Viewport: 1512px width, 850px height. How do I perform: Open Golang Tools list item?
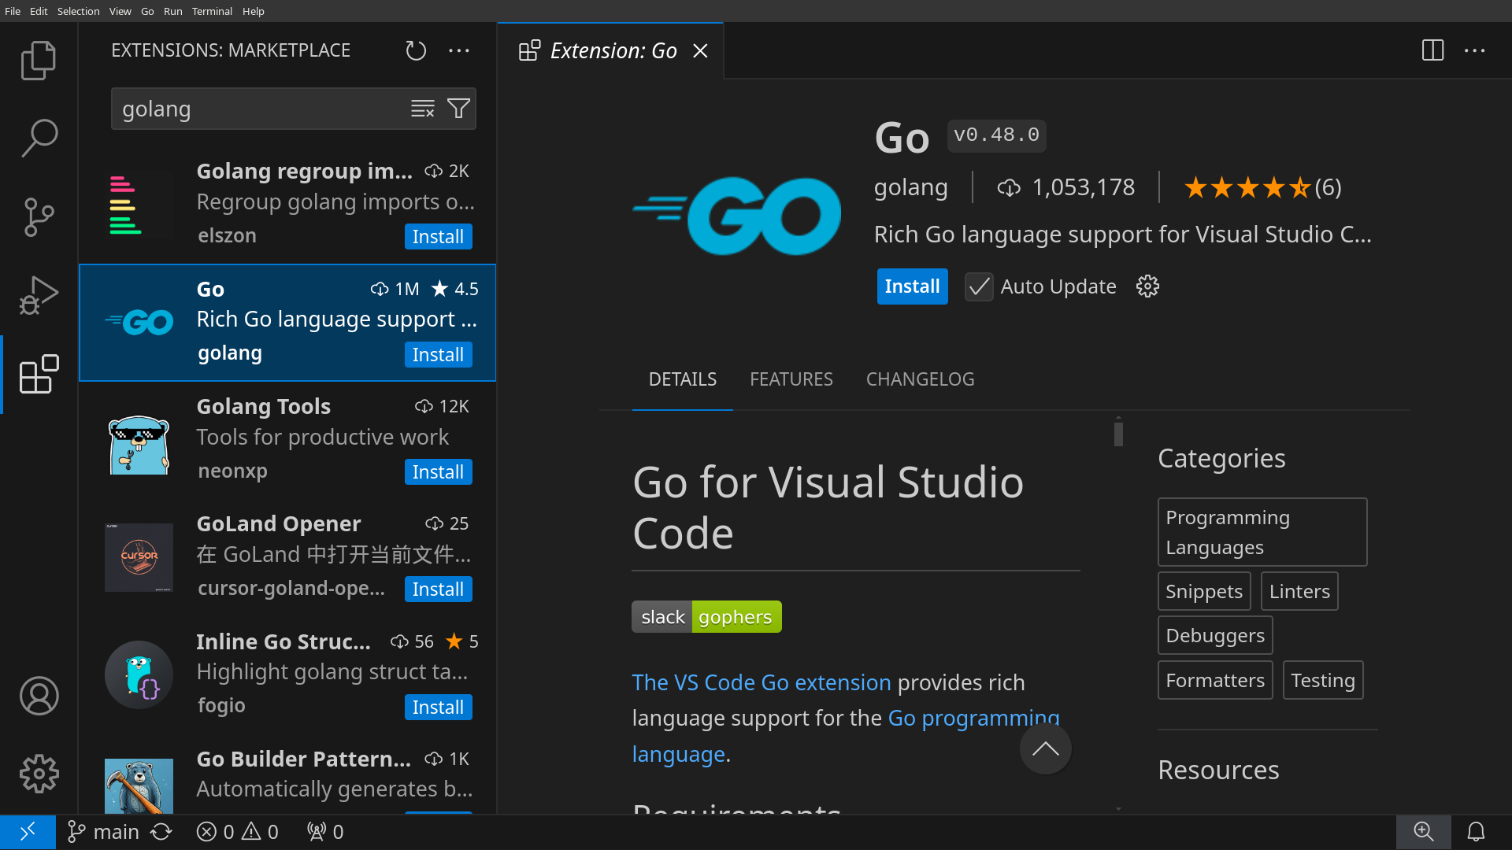click(287, 440)
